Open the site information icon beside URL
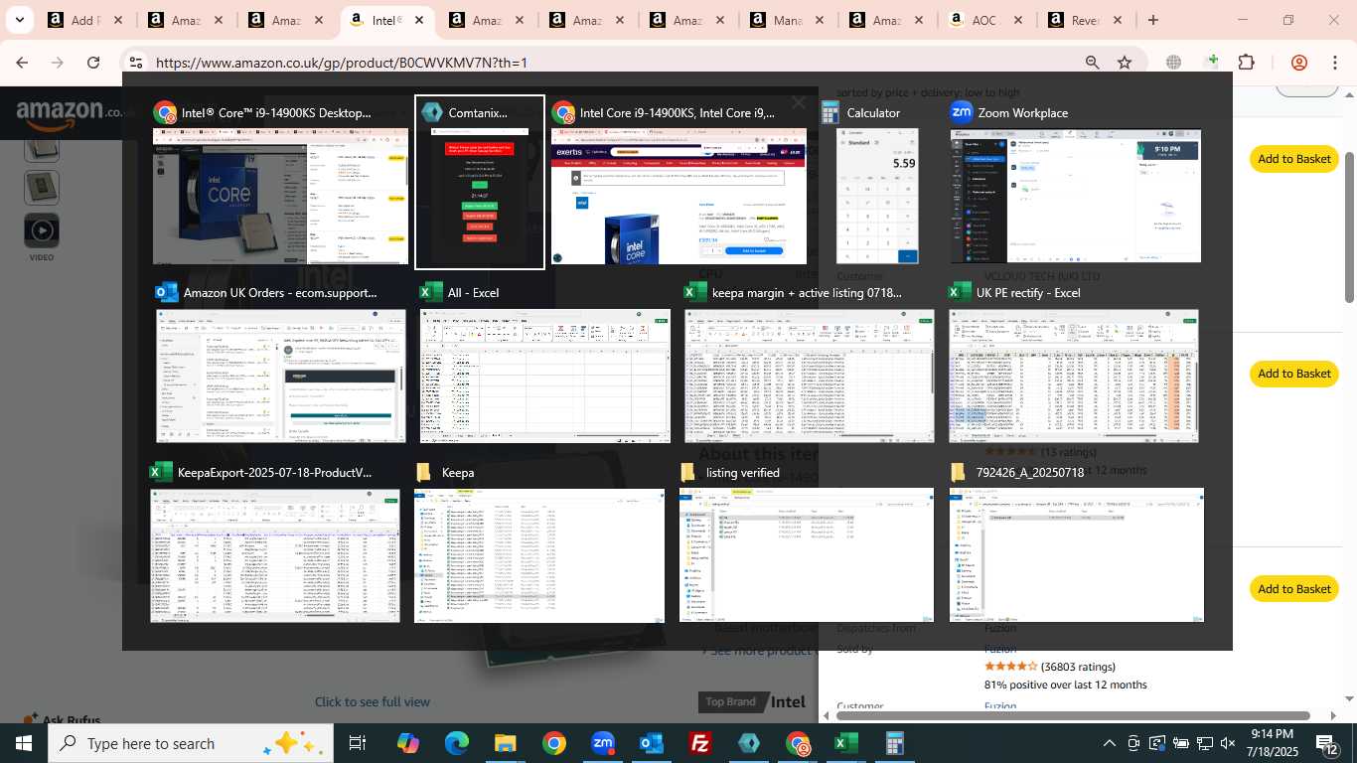The width and height of the screenshot is (1357, 763). 136,63
